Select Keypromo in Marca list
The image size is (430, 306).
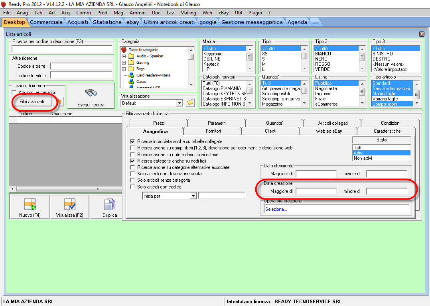pyautogui.click(x=224, y=54)
